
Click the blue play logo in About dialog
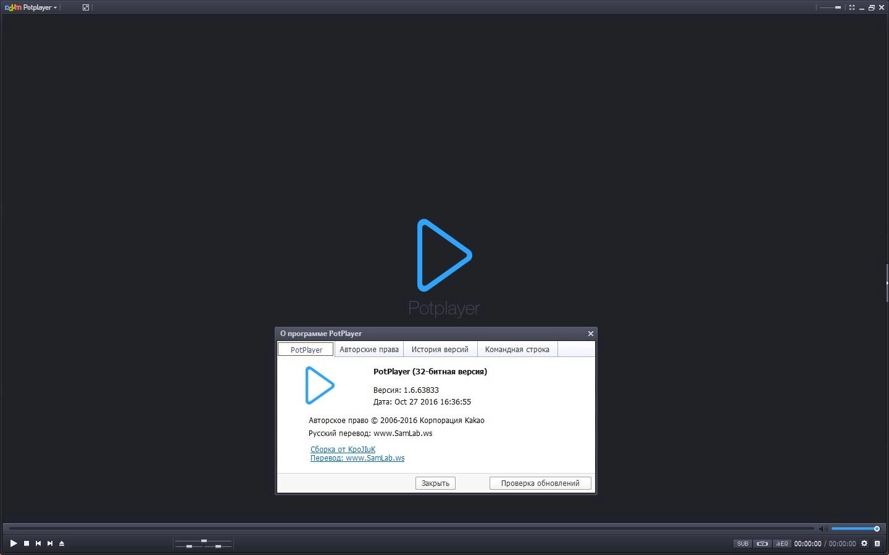click(x=320, y=385)
